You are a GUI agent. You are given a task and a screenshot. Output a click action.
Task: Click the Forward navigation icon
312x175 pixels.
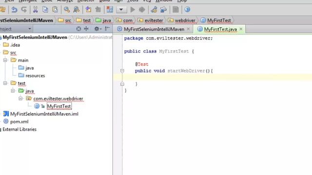pos(98,10)
